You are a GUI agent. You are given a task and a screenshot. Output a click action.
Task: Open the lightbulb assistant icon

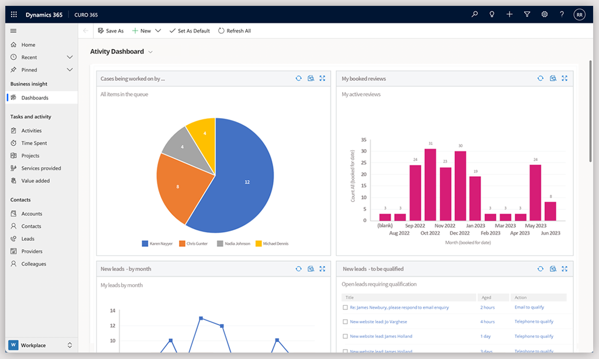point(492,15)
